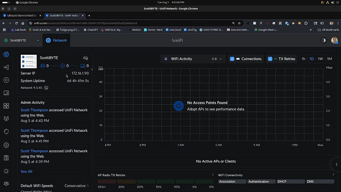The width and height of the screenshot is (341, 192).
Task: Open the Settings gear in sidebar
Action: pos(6,145)
